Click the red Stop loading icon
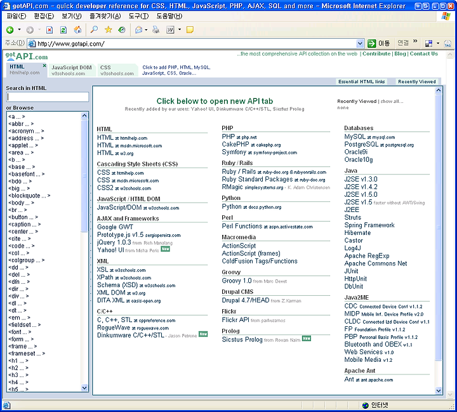Screen dimensions: 457x412 (x=50, y=30)
